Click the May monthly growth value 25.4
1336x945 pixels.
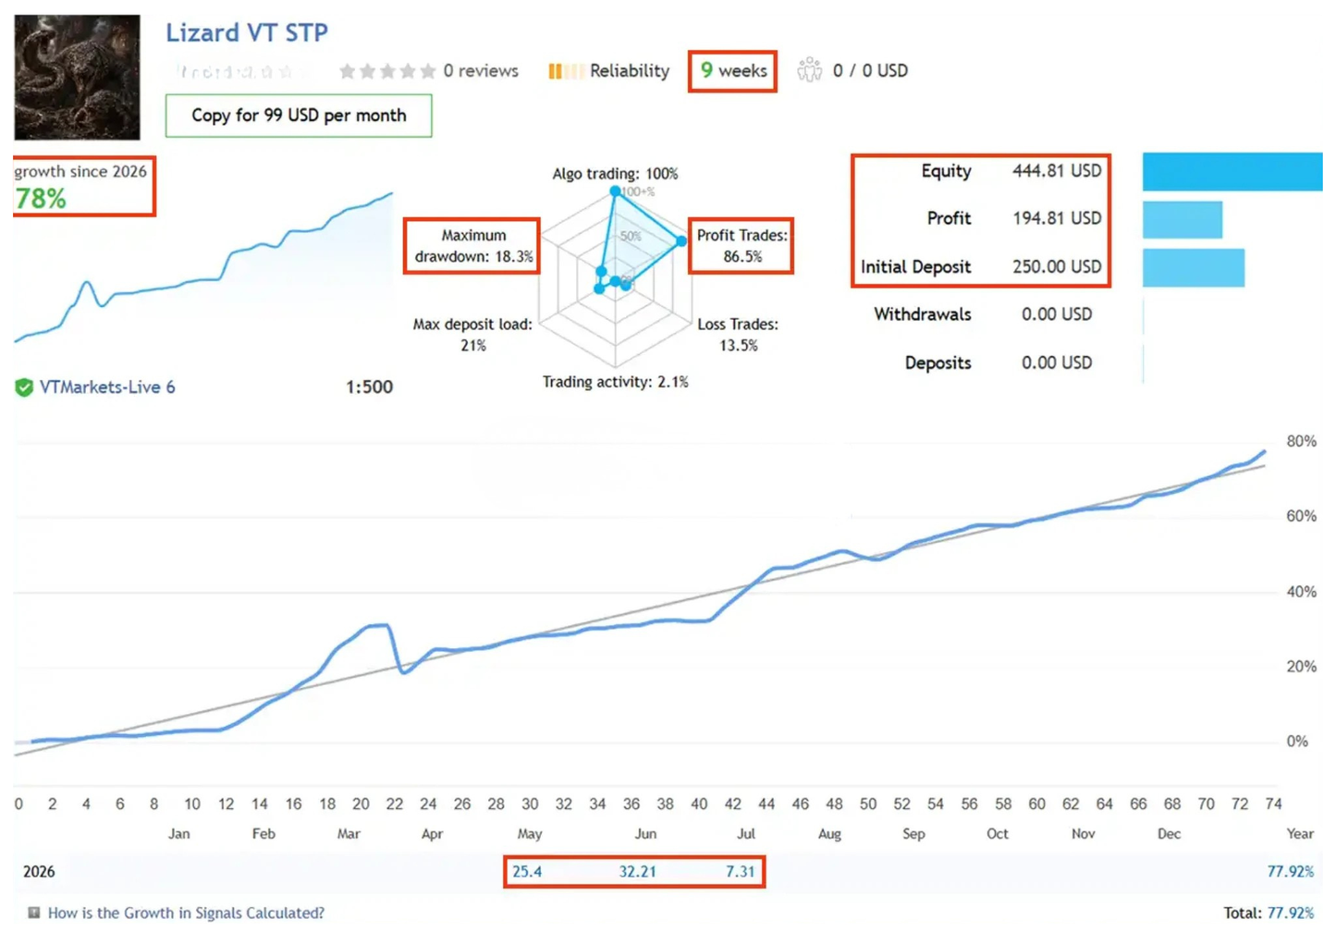(527, 871)
